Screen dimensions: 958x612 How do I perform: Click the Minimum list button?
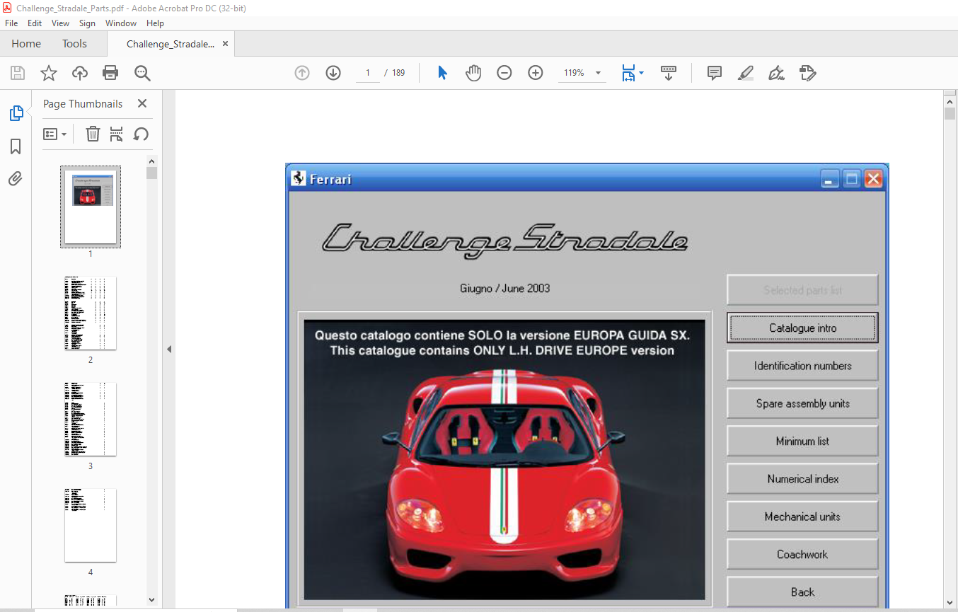tap(802, 441)
